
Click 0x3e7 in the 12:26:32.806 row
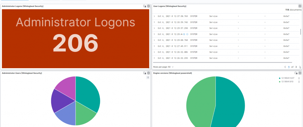(x=286, y=52)
